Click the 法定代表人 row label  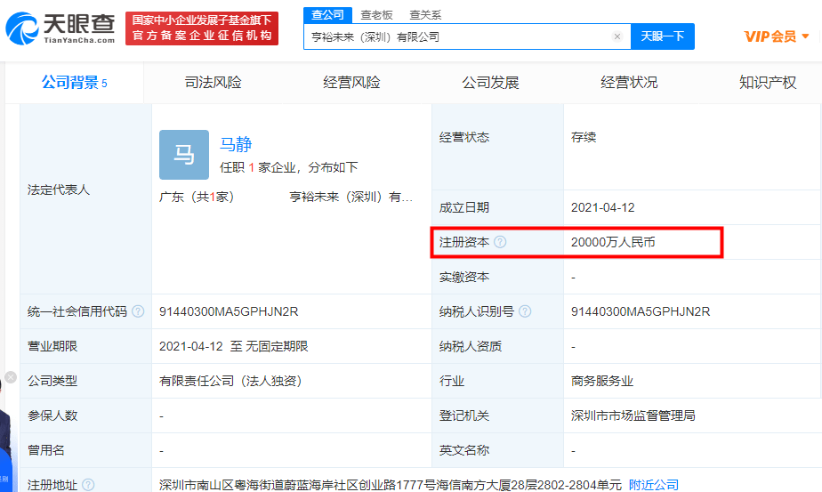[59, 190]
